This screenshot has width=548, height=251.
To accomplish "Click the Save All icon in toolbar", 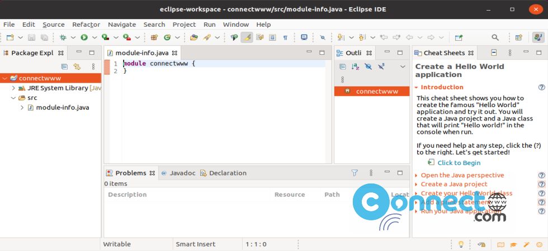I will [x=44, y=37].
